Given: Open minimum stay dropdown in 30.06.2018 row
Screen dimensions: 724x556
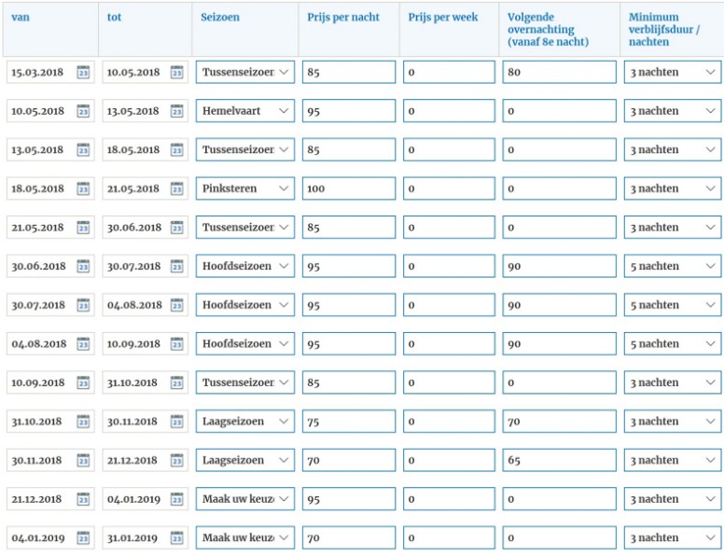Looking at the screenshot, I should pos(672,267).
